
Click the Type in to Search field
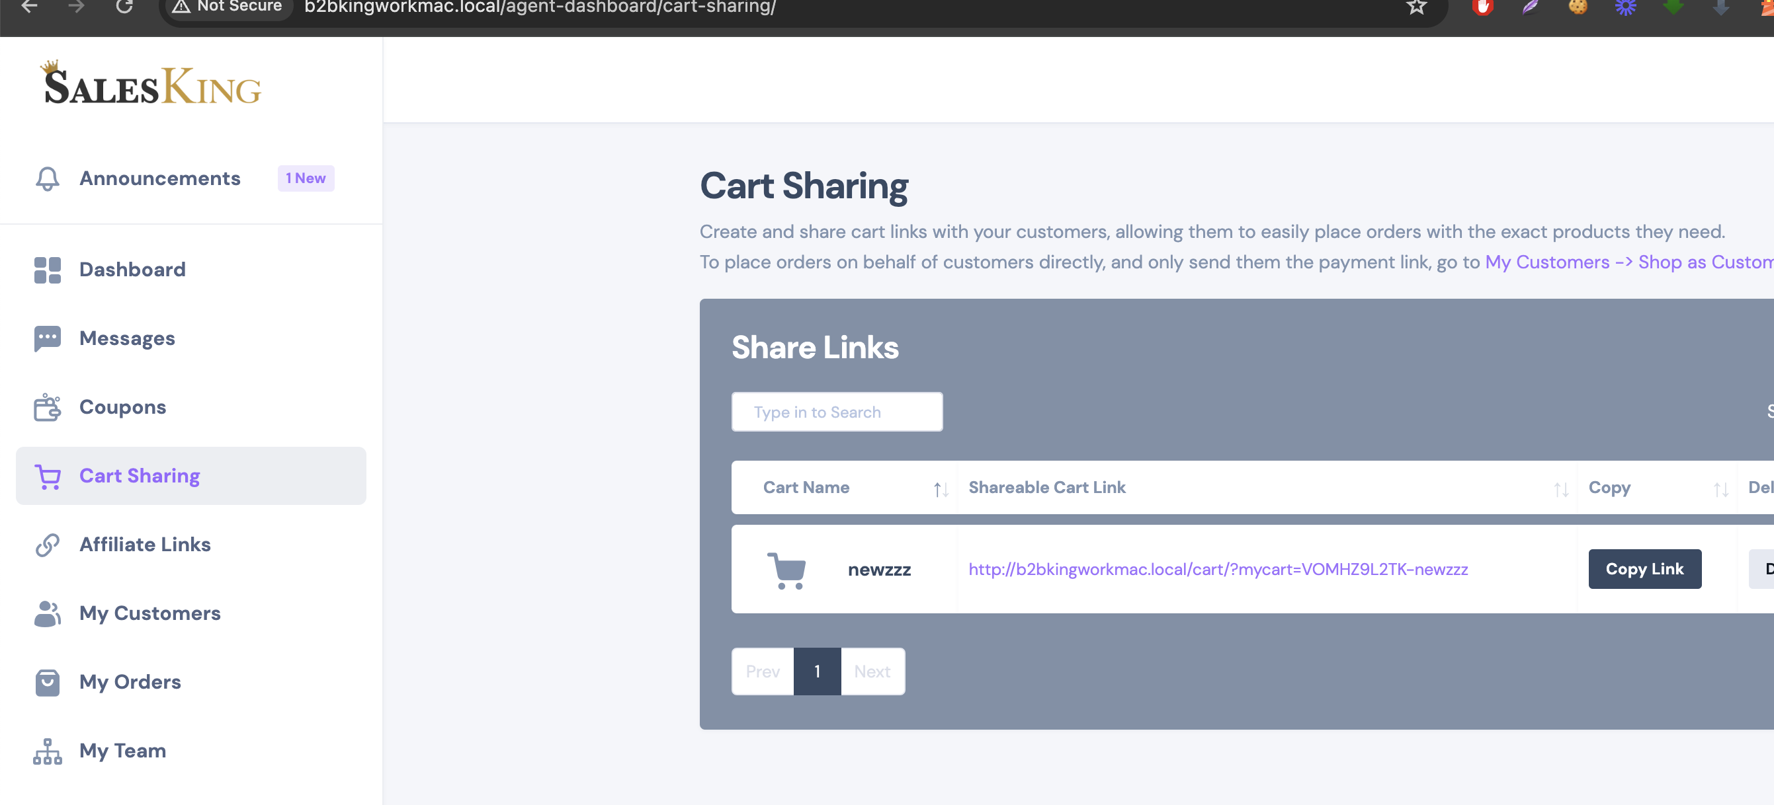(837, 412)
